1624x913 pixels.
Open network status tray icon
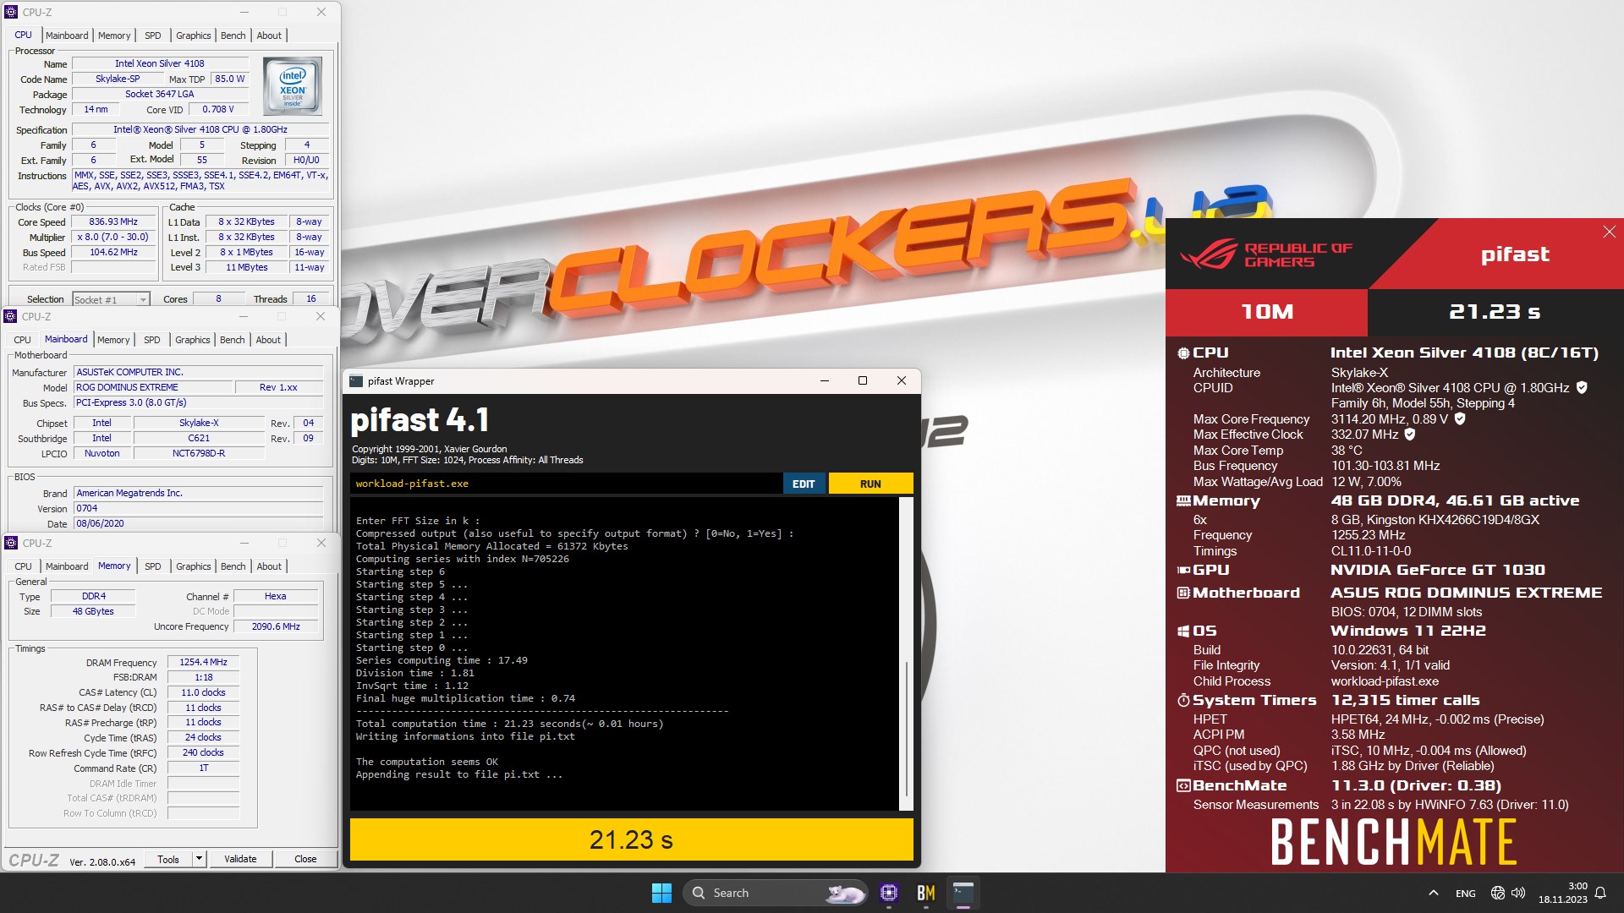click(x=1498, y=893)
